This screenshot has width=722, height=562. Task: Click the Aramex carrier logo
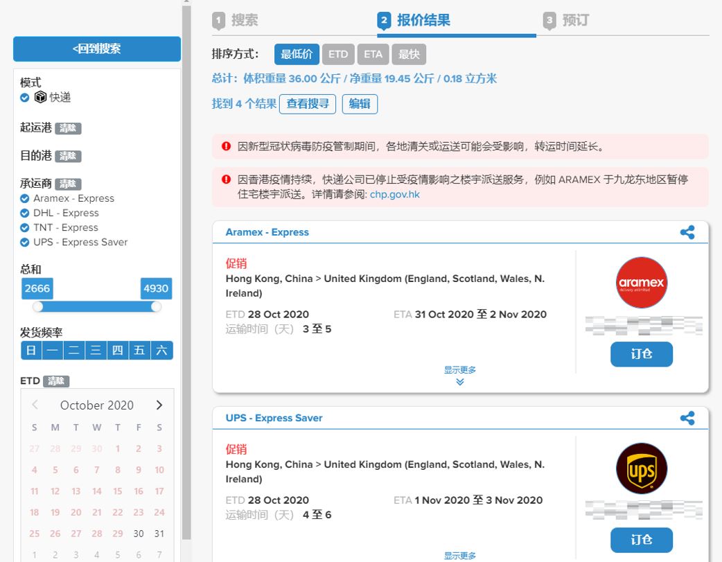pyautogui.click(x=642, y=282)
